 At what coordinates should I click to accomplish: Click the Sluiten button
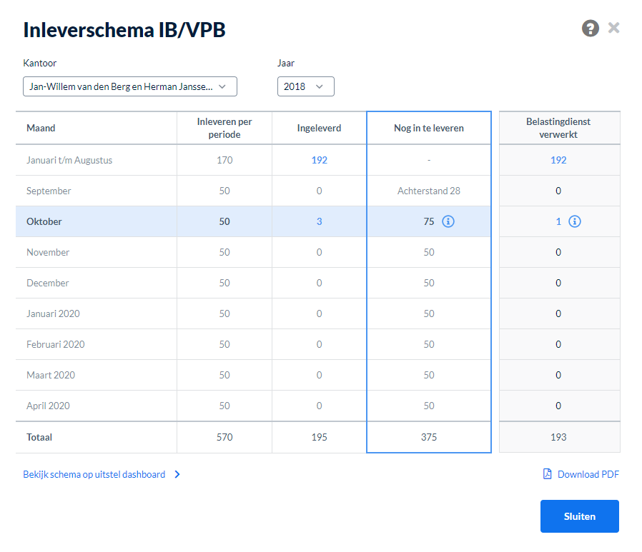pyautogui.click(x=579, y=516)
